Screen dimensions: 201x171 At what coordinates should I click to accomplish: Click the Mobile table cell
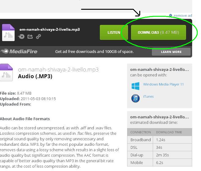[140, 162]
